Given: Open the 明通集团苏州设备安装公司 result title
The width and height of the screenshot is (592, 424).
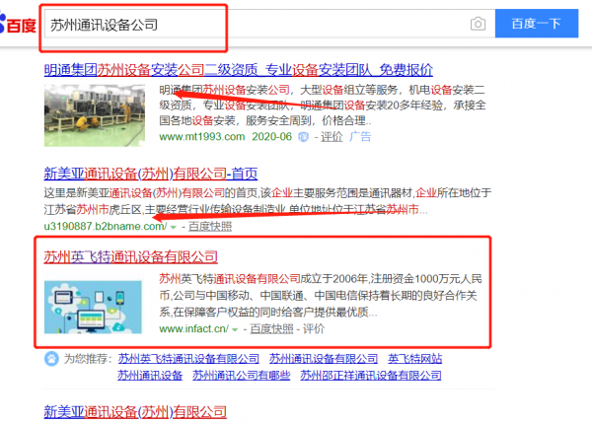Looking at the screenshot, I should tap(238, 70).
